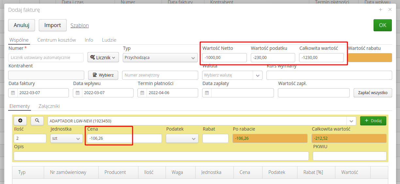
Task: Click the Zapłać wszystko button
Action: [373, 93]
